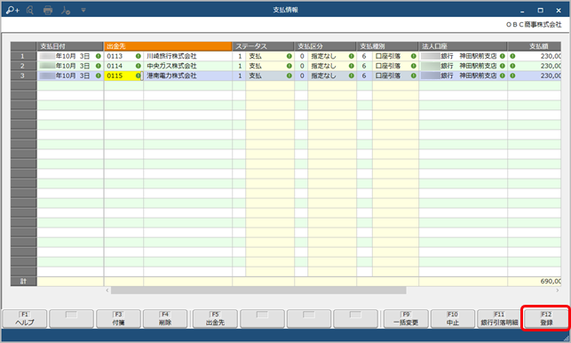Click the green icon in row 3 ステータス cell
The height and width of the screenshot is (343, 571).
pyautogui.click(x=289, y=76)
